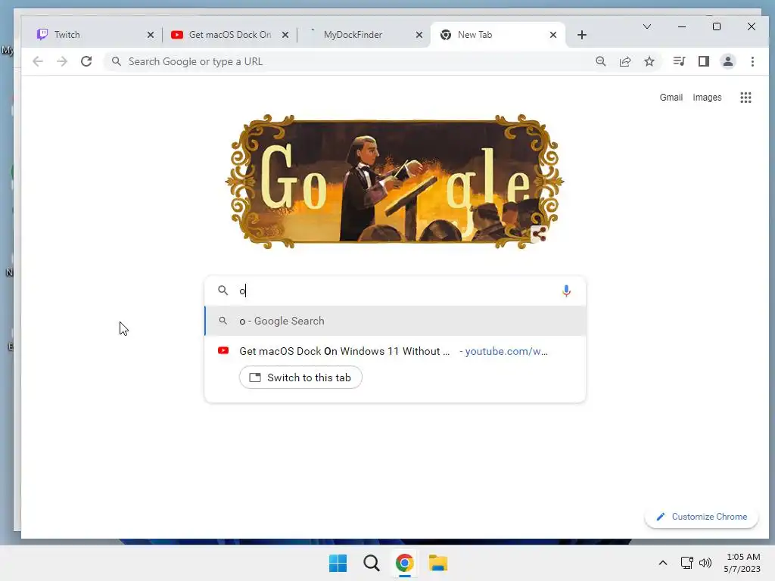Share the Google Doodle
Image resolution: width=775 pixels, height=581 pixels.
click(539, 234)
